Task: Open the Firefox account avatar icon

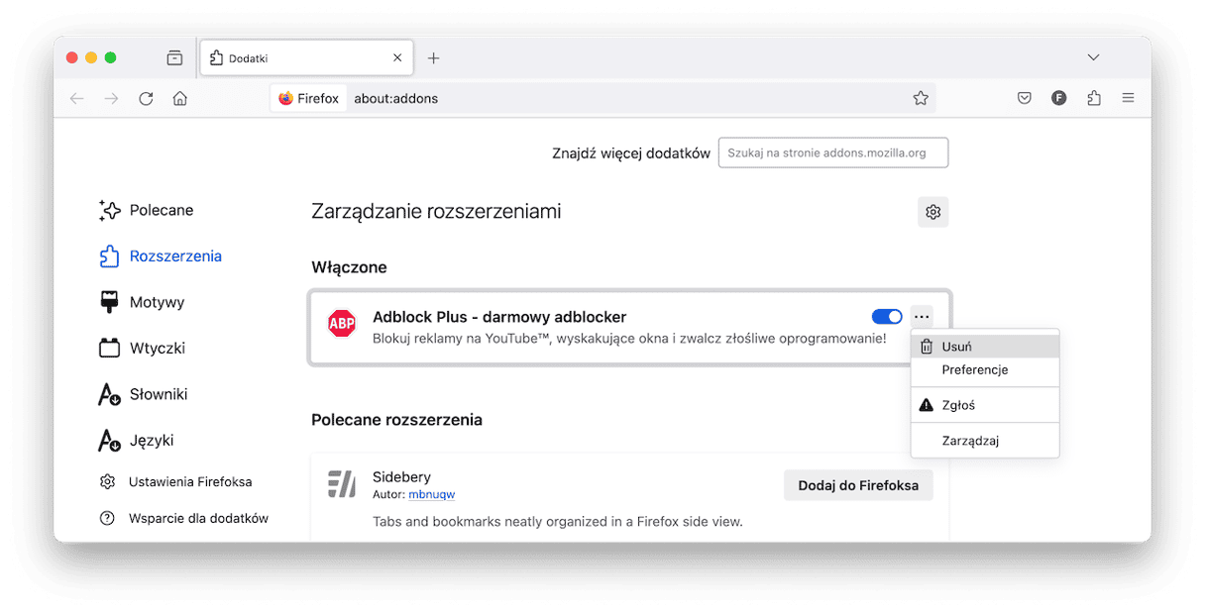Action: coord(1059,98)
